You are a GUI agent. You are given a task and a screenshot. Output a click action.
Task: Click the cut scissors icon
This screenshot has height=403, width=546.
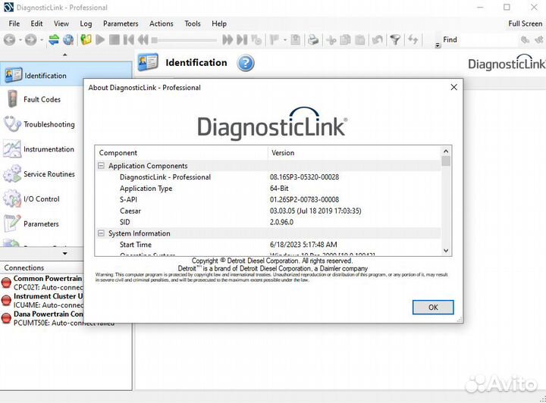click(331, 40)
